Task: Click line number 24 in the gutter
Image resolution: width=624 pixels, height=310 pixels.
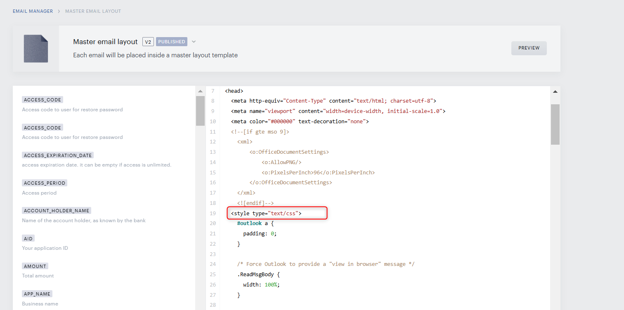Action: pyautogui.click(x=213, y=264)
